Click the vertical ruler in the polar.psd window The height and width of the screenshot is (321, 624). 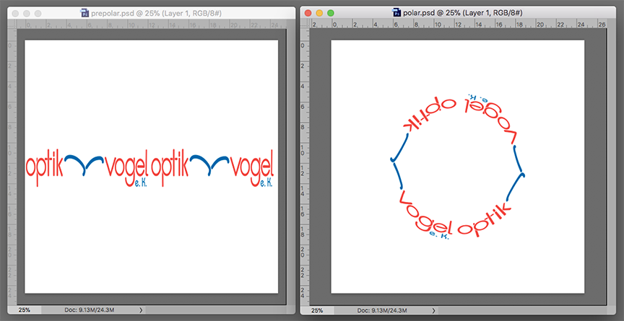[x=305, y=167]
